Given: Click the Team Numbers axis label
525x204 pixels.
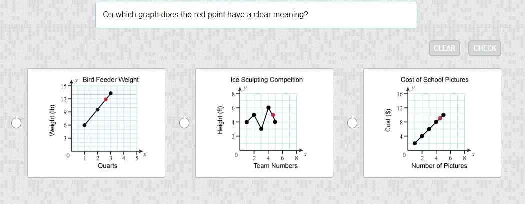Looking at the screenshot, I should (x=275, y=166).
